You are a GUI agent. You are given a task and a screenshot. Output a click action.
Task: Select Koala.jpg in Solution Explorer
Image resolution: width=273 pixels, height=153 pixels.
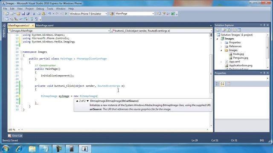pos(238,54)
